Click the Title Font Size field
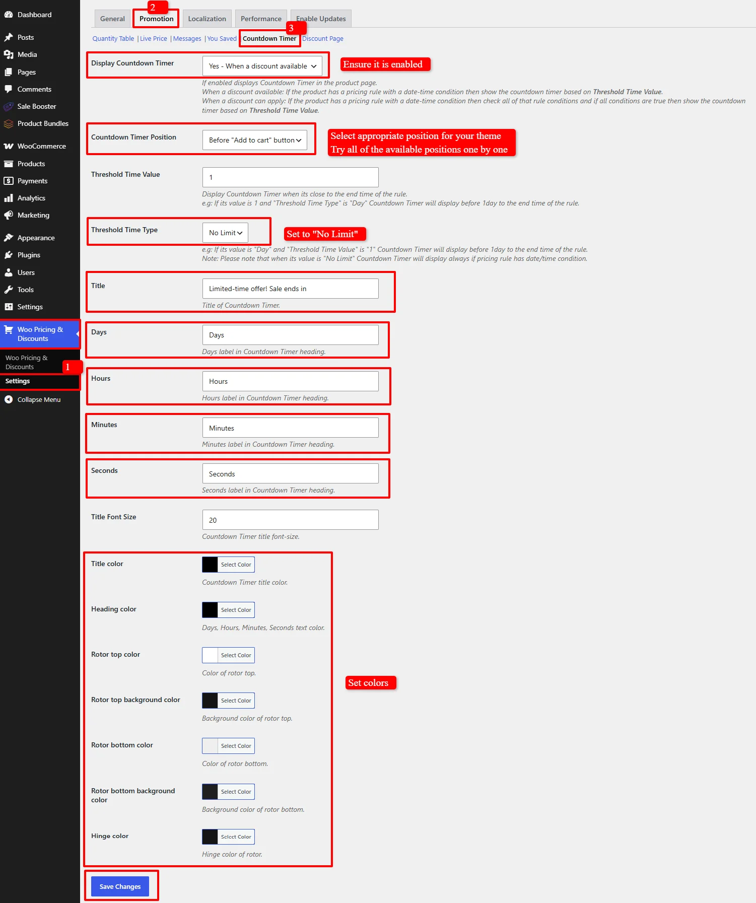 [290, 520]
